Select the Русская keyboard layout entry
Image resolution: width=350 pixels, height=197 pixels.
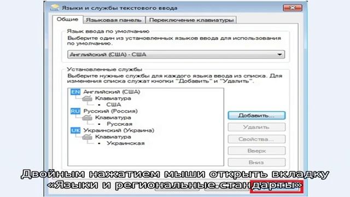pyautogui.click(x=119, y=124)
